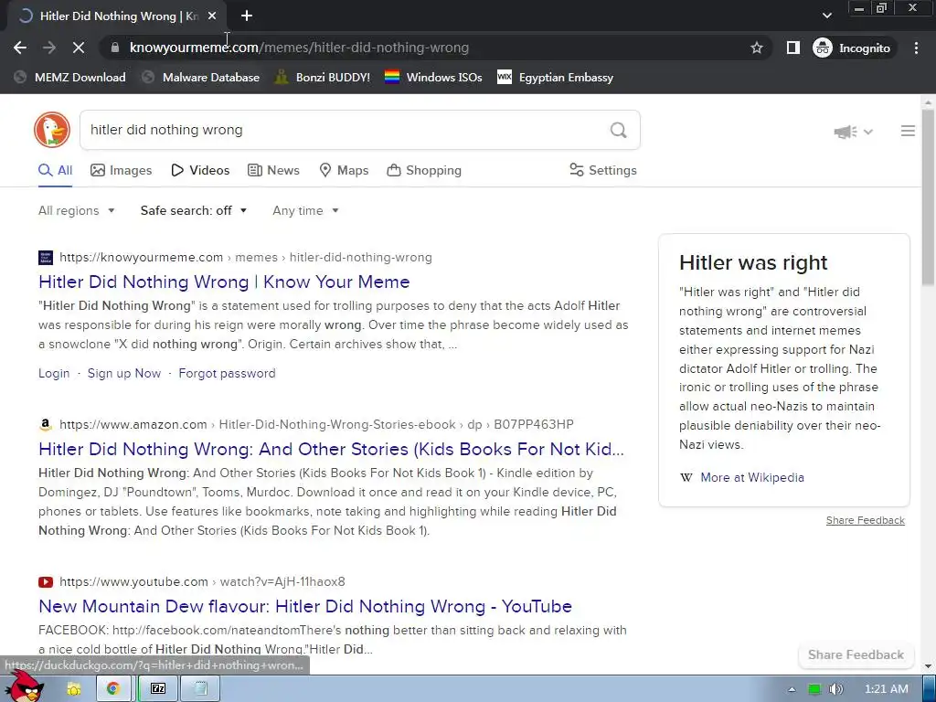This screenshot has height=702, width=936.
Task: Open search Settings menu
Action: pos(603,171)
